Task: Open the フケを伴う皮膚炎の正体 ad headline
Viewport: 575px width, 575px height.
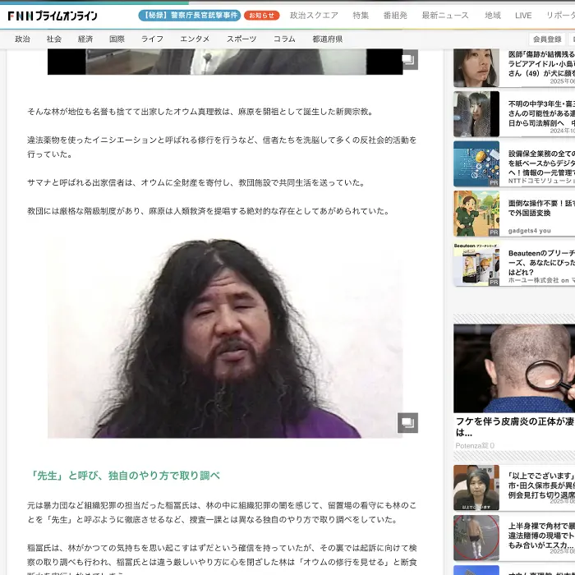Action: [x=515, y=427]
